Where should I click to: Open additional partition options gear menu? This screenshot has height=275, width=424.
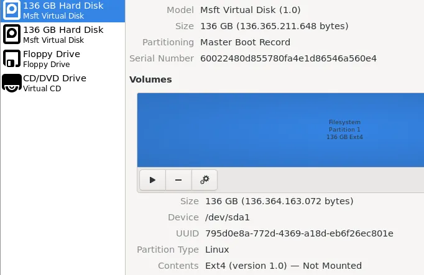[205, 180]
